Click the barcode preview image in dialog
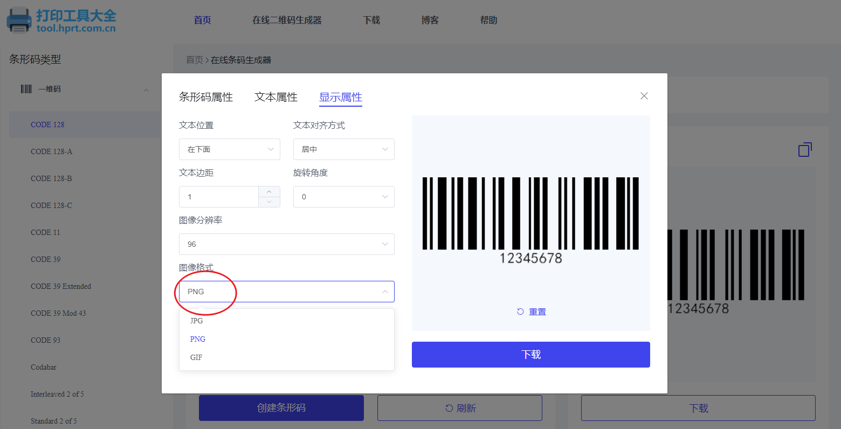This screenshot has width=841, height=429. point(531,220)
